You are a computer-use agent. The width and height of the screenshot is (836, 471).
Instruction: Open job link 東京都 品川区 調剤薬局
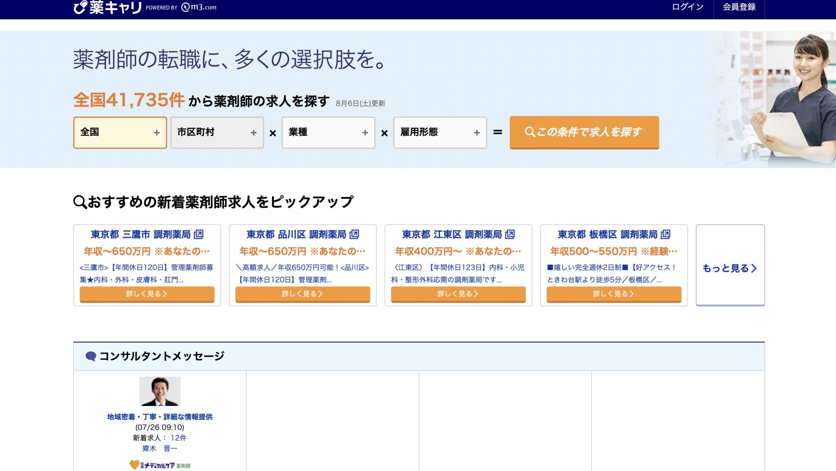pyautogui.click(x=297, y=234)
